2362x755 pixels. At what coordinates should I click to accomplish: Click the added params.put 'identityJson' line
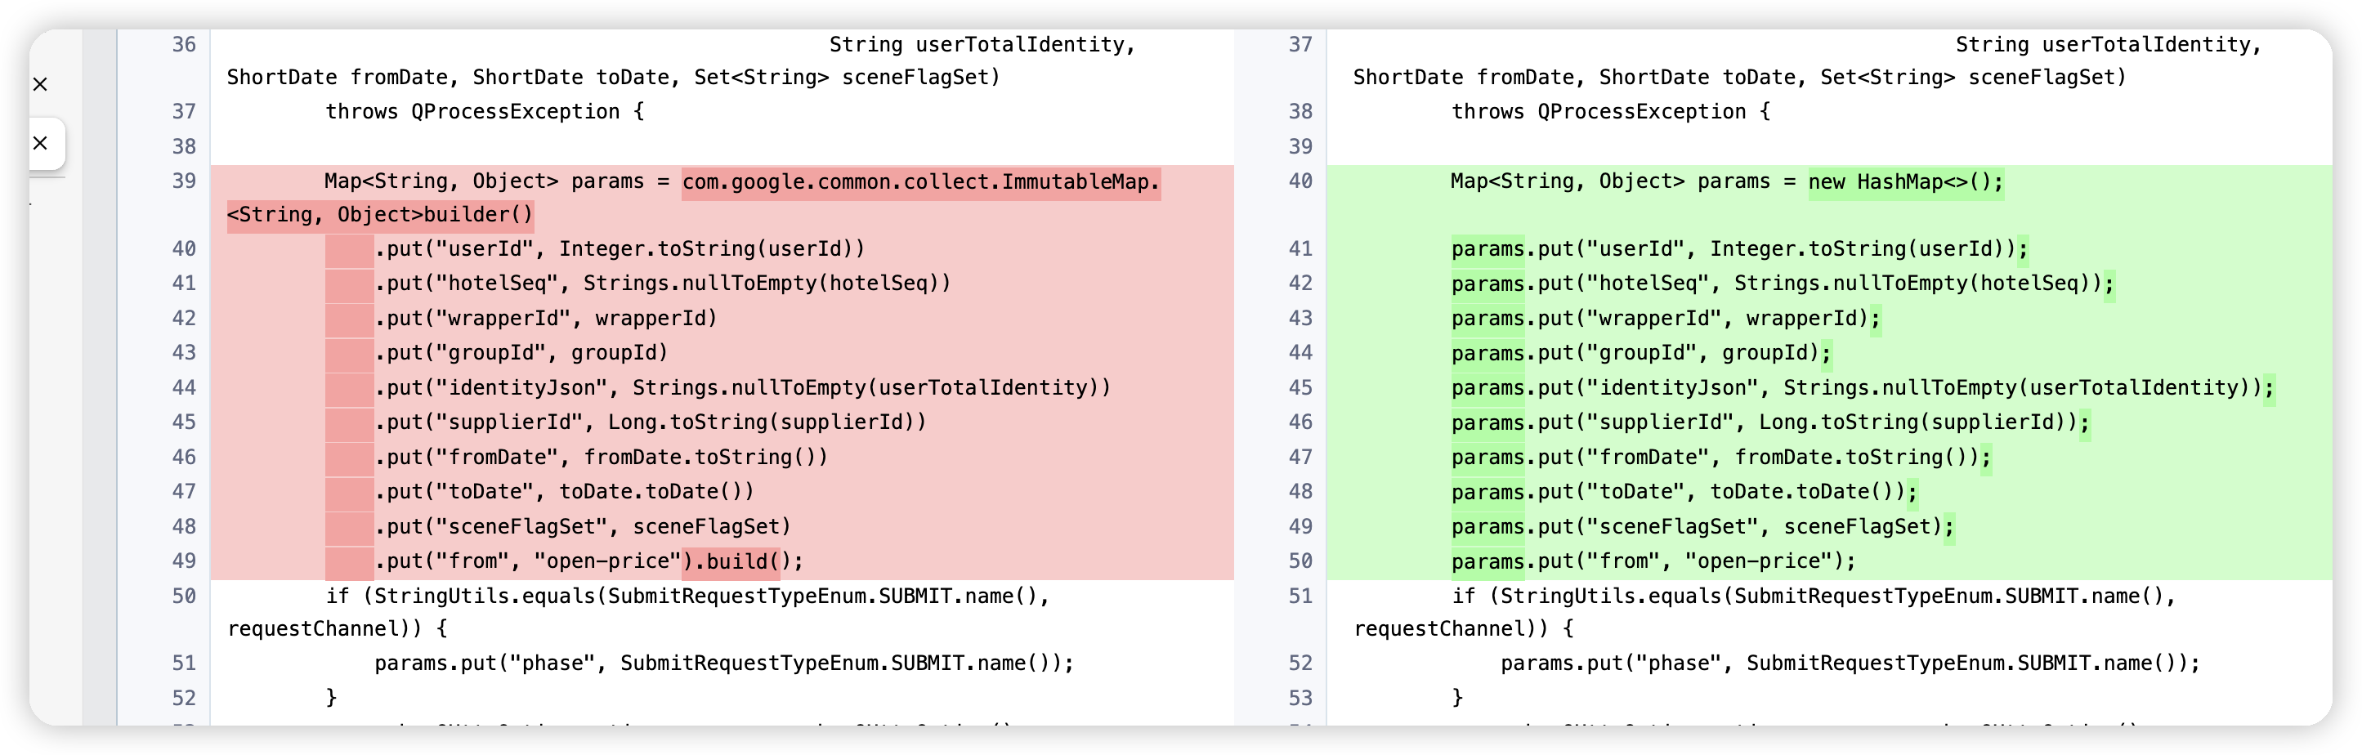pos(1861,388)
